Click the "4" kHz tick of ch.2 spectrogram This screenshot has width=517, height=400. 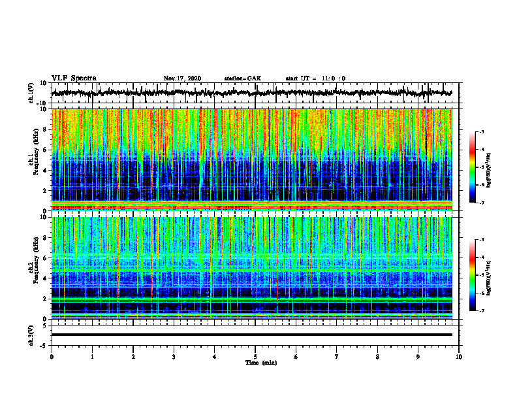click(46, 278)
